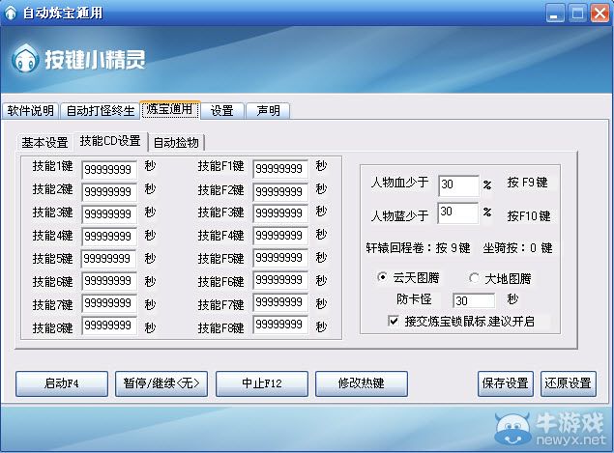Focus the 技能F2键 seconds field

(x=280, y=191)
